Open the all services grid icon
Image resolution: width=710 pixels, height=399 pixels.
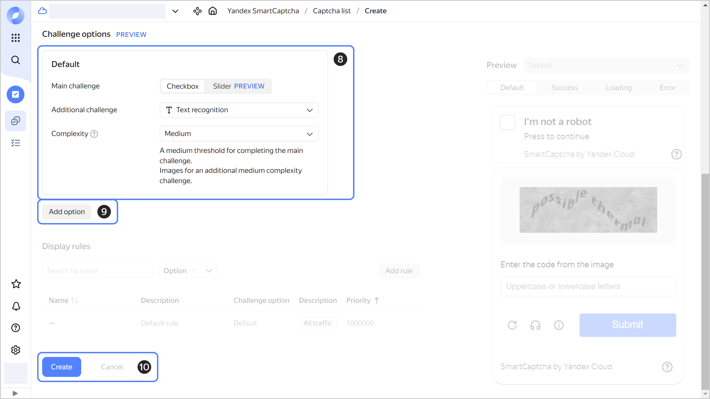coord(16,38)
